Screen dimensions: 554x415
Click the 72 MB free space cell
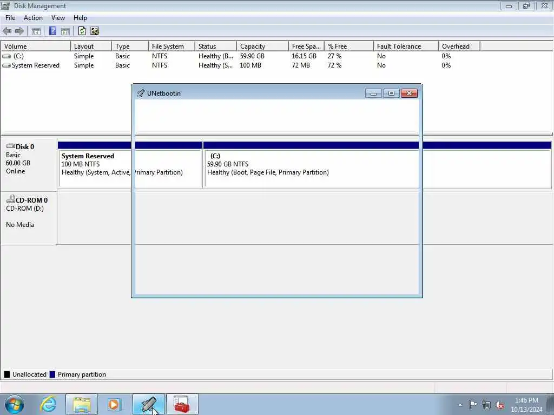pos(301,65)
